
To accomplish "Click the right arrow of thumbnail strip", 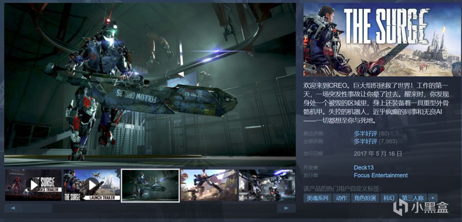I will [x=286, y=208].
